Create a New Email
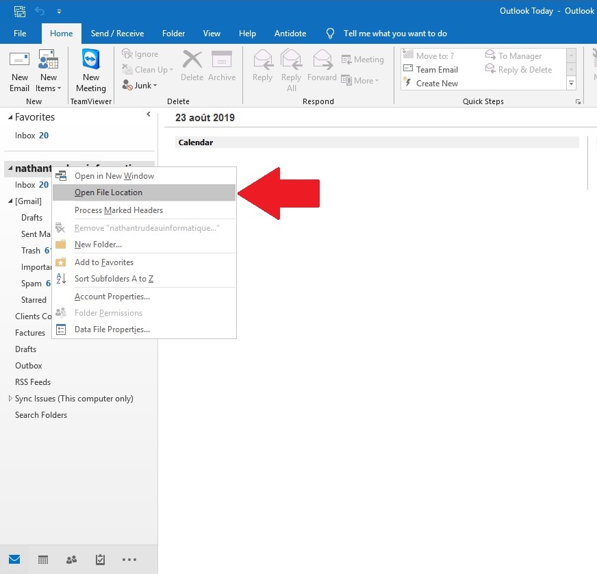This screenshot has width=597, height=574. pos(19,71)
